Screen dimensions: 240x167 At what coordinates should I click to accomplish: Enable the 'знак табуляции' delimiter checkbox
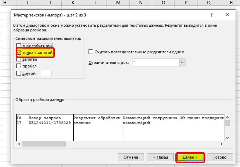click(19, 46)
